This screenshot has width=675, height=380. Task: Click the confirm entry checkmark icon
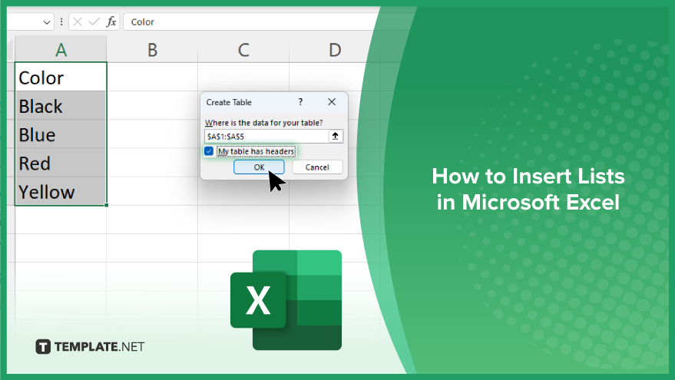click(94, 21)
